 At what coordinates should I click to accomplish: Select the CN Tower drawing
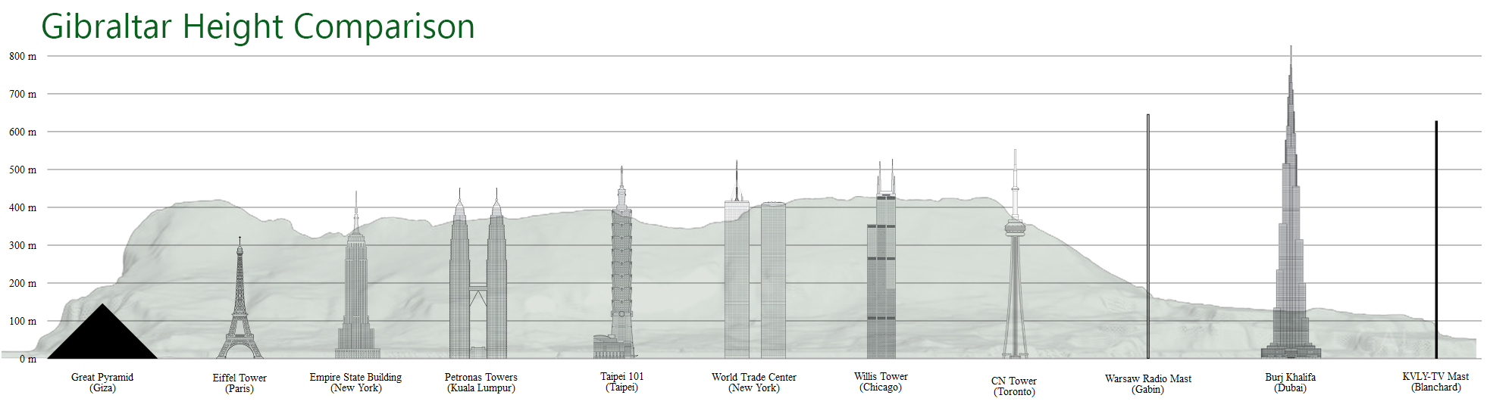pos(1015,254)
